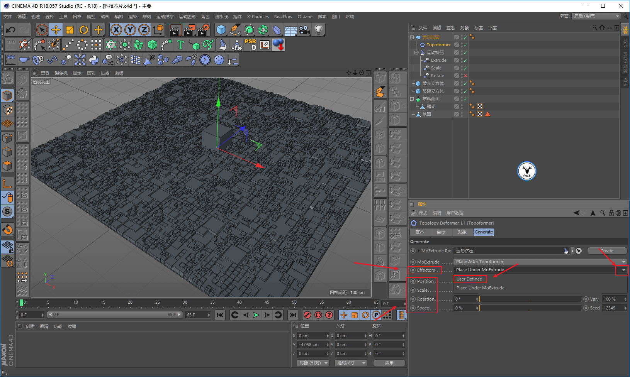Select the Live Selection arrow tool

tap(42, 30)
